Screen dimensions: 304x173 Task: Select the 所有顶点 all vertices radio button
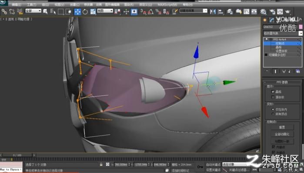click(x=273, y=114)
